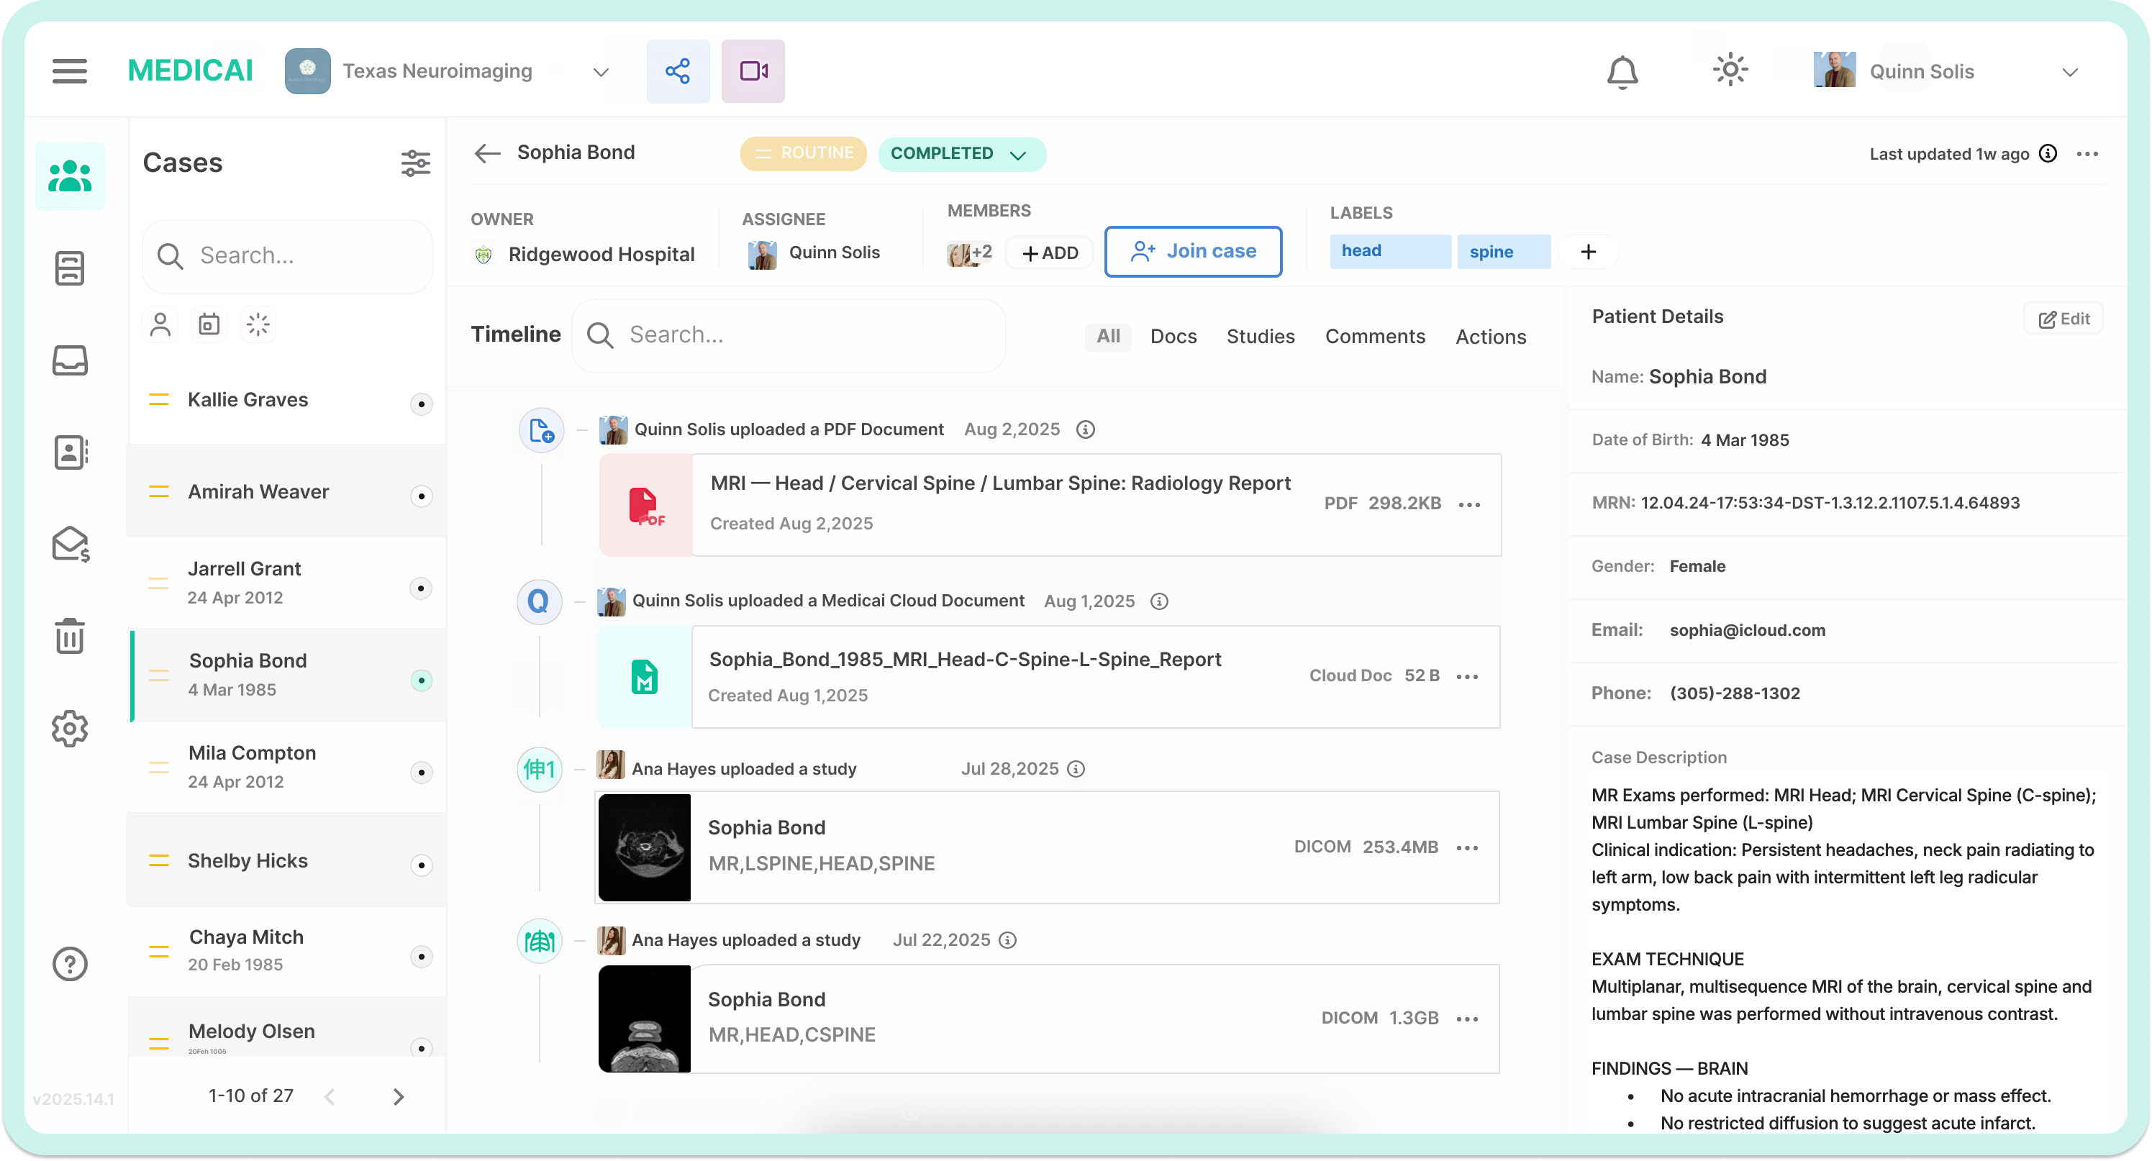This screenshot has height=1161, width=2152.
Task: Toggle the status dot for Kallie Graves
Action: [x=421, y=405]
